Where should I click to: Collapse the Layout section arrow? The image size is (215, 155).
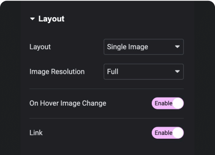(32, 19)
